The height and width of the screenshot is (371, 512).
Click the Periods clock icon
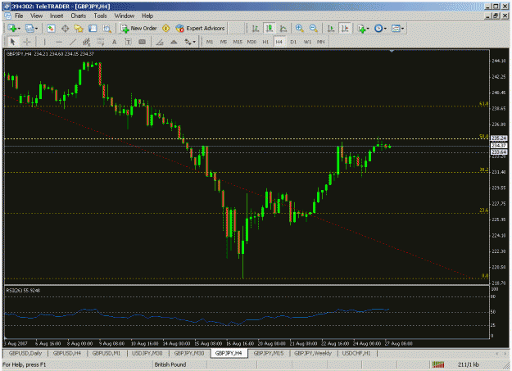[x=378, y=29]
